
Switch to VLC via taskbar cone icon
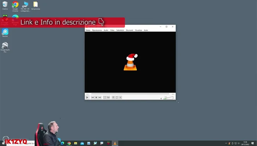pos(115,143)
